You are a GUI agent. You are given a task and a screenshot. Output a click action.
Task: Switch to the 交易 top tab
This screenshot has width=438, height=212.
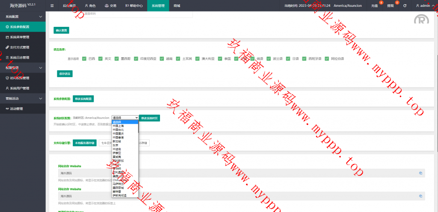tap(110, 6)
